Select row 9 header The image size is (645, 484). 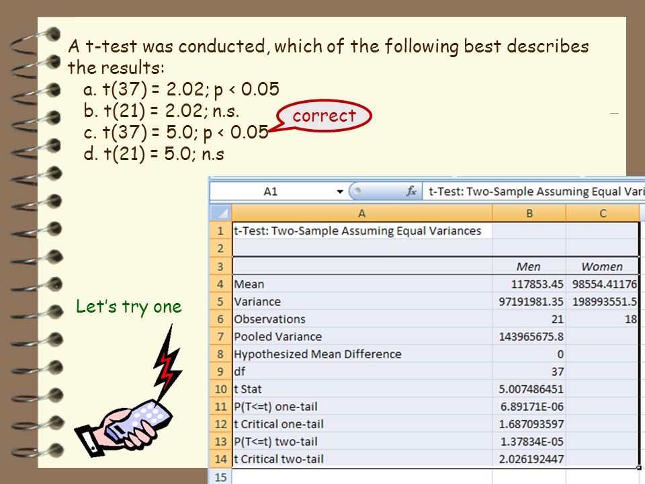click(221, 372)
